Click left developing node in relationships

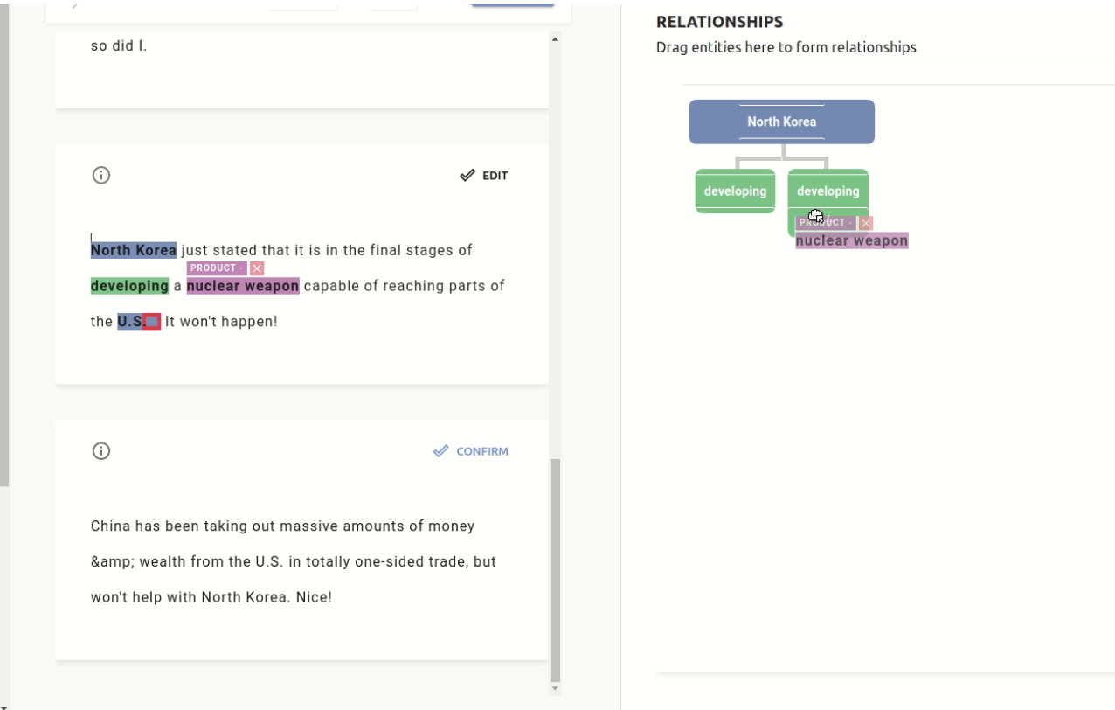tap(736, 191)
